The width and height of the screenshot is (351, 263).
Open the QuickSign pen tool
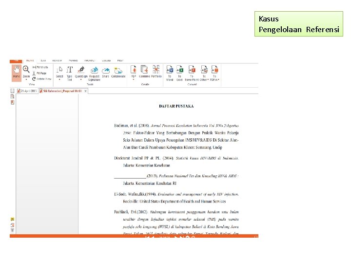tap(81, 72)
